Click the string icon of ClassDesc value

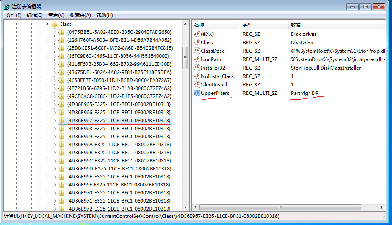(x=197, y=51)
